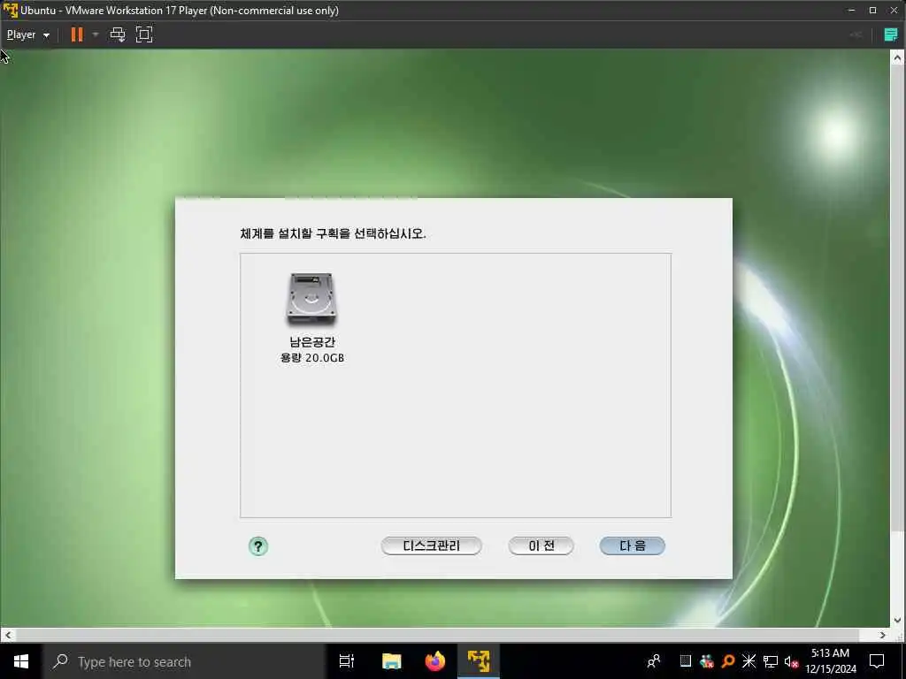Open the 디스크관리 disk management button
This screenshot has width=906, height=679.
(x=431, y=545)
